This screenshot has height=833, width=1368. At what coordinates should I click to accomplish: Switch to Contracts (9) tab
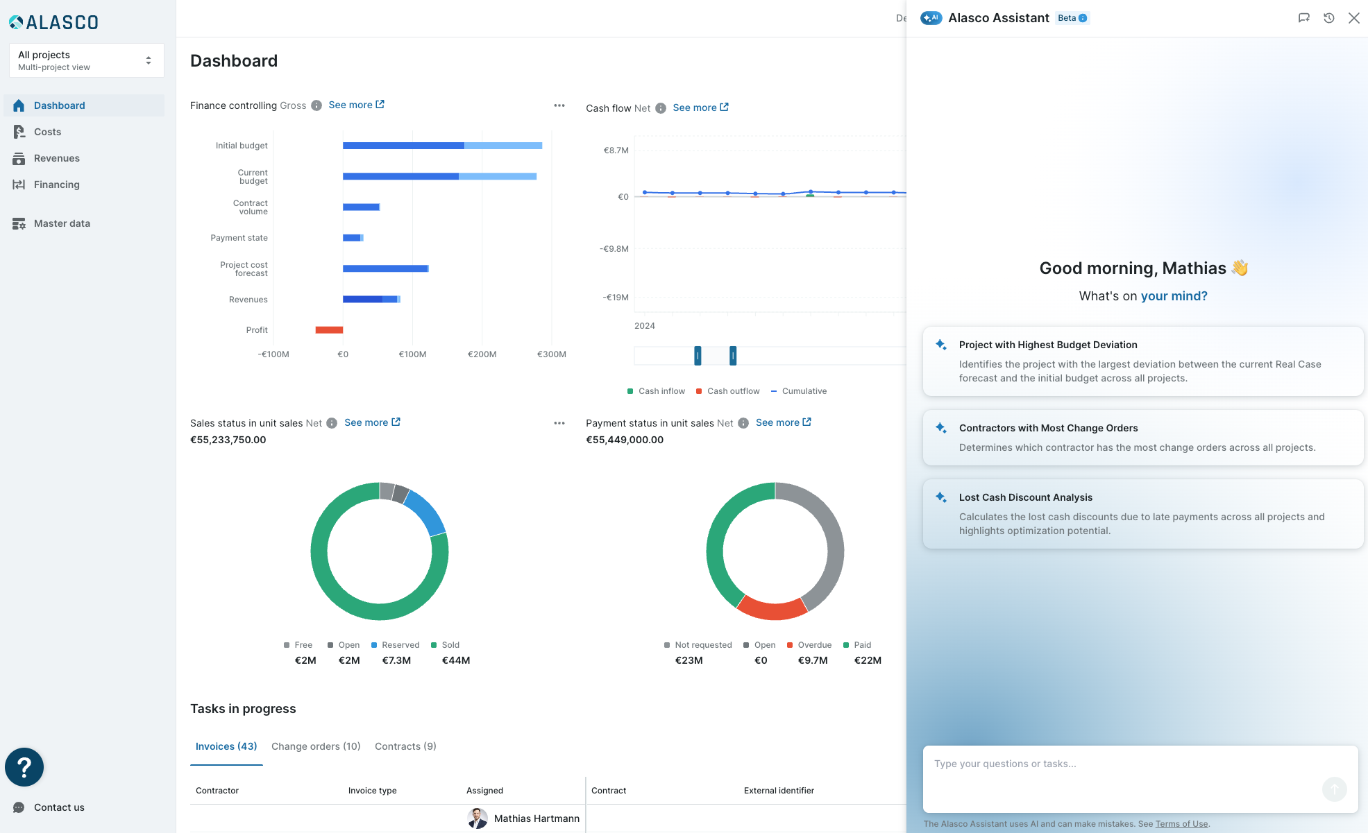tap(405, 746)
